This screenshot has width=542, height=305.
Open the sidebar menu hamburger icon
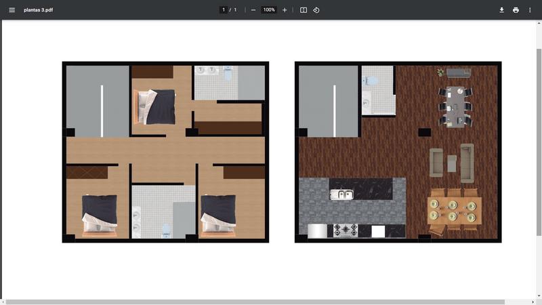12,10
